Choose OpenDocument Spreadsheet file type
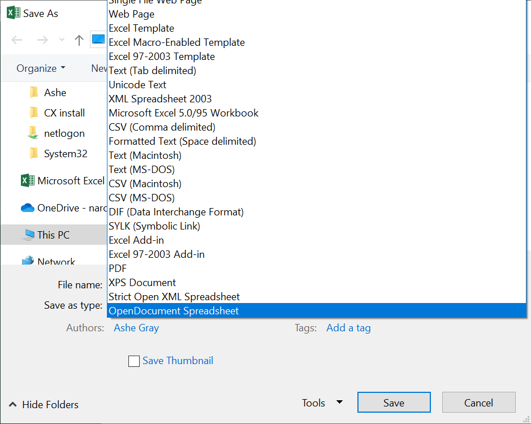This screenshot has width=531, height=424. pos(317,310)
